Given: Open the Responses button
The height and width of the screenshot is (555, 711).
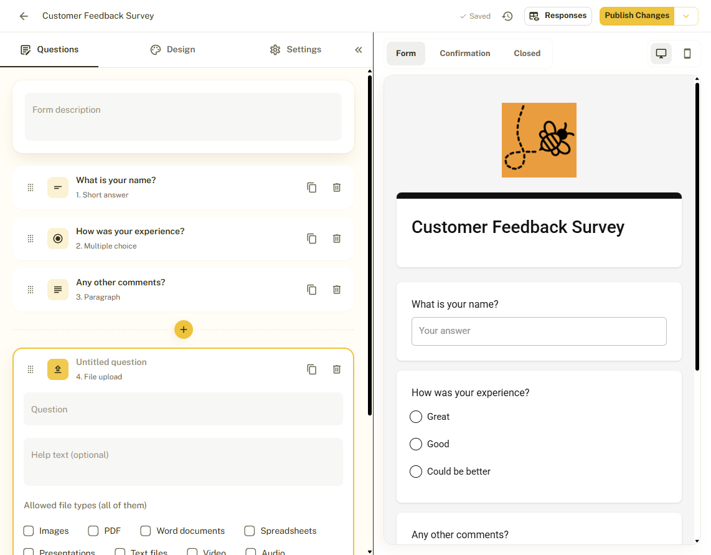Looking at the screenshot, I should [x=558, y=16].
